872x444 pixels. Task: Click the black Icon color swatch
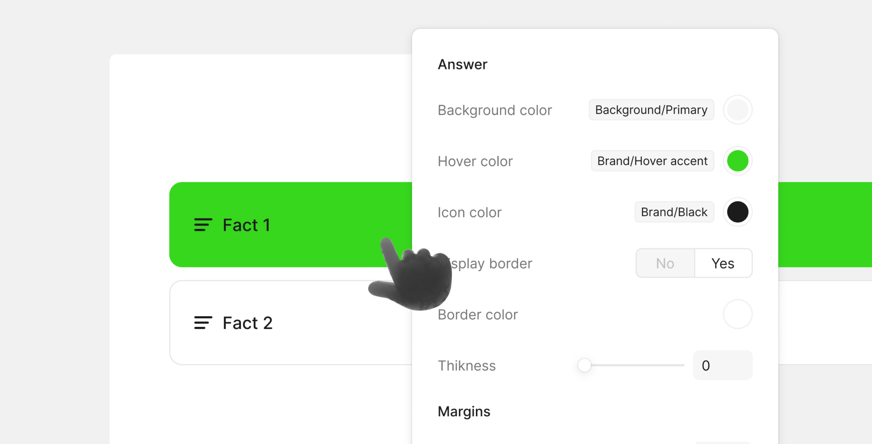(738, 212)
